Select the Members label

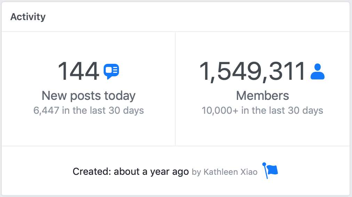(x=262, y=96)
